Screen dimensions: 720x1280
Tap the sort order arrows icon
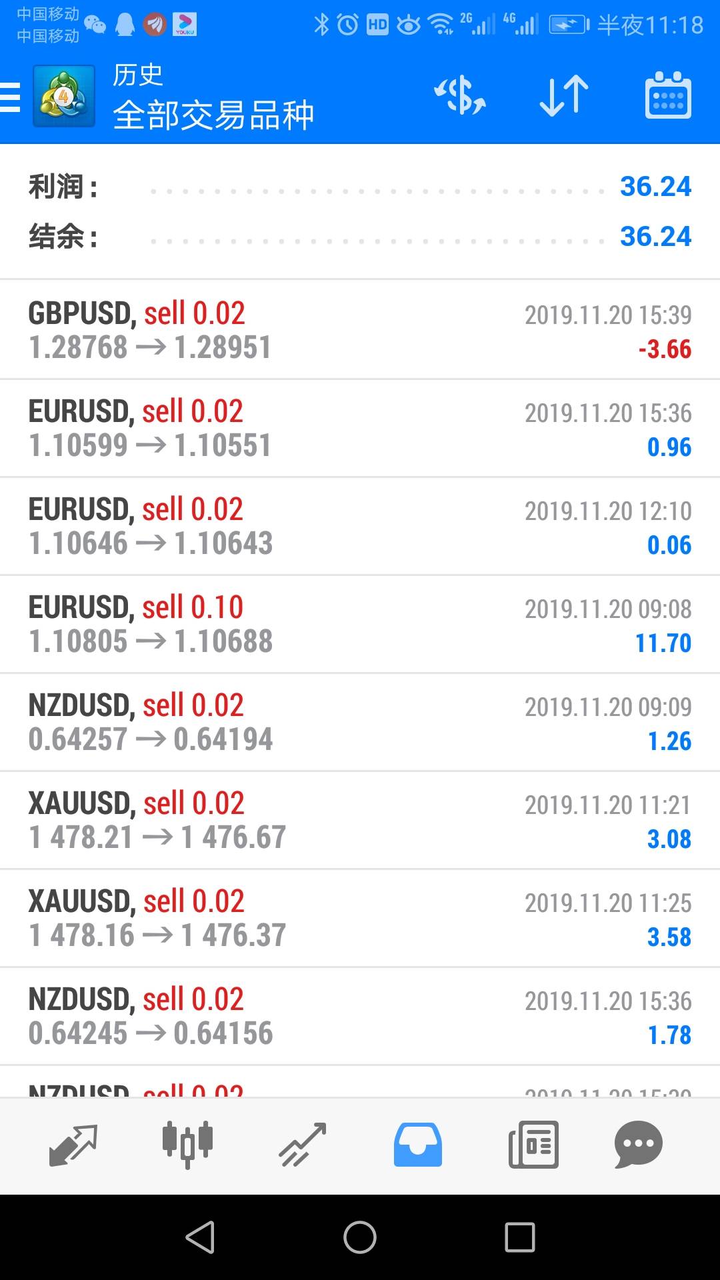[x=564, y=95]
